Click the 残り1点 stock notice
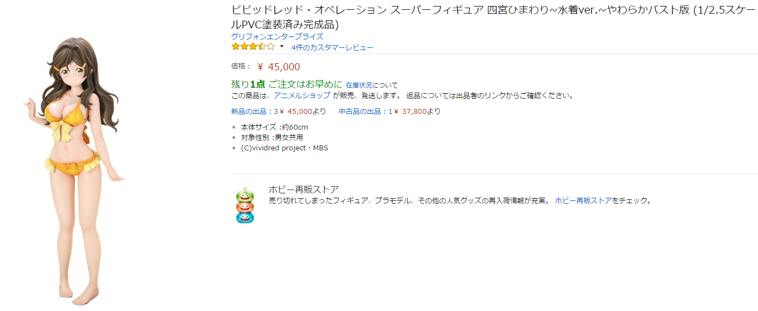Image resolution: width=758 pixels, height=311 pixels. pos(248,84)
